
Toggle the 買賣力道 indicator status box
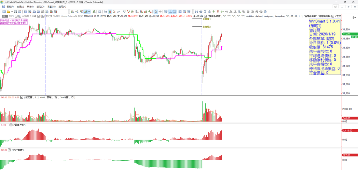pos(10,124)
